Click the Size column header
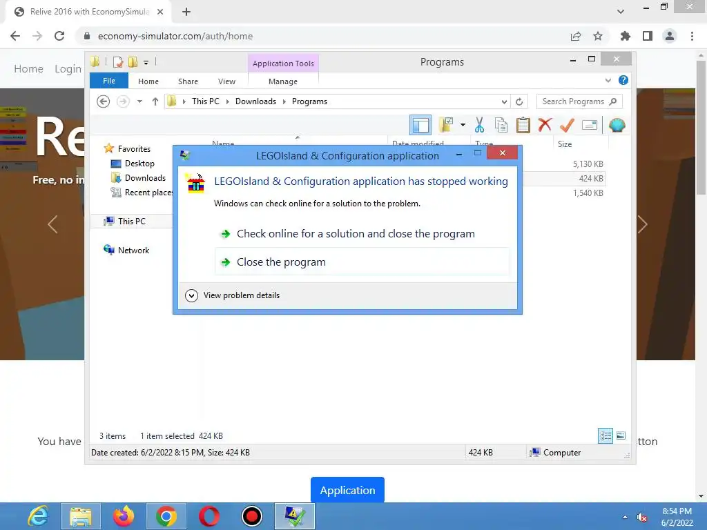707x530 pixels. click(565, 144)
